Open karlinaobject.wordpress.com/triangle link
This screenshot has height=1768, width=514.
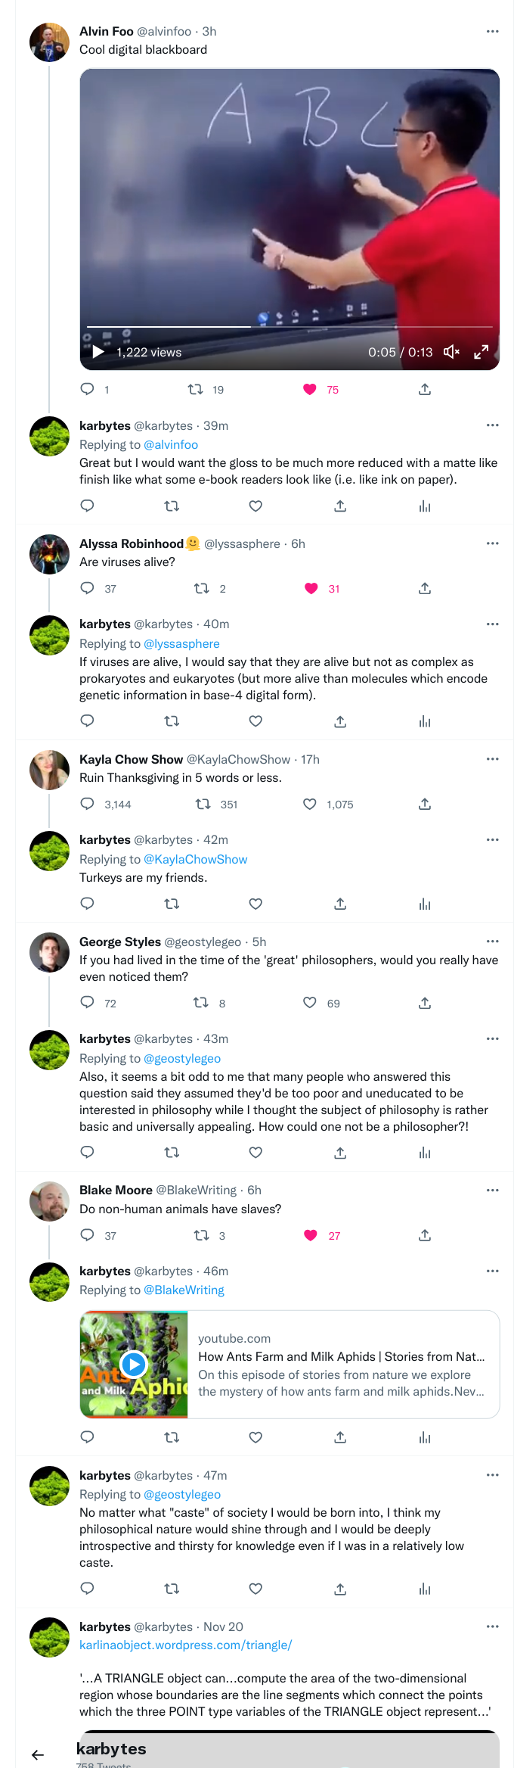186,1645
